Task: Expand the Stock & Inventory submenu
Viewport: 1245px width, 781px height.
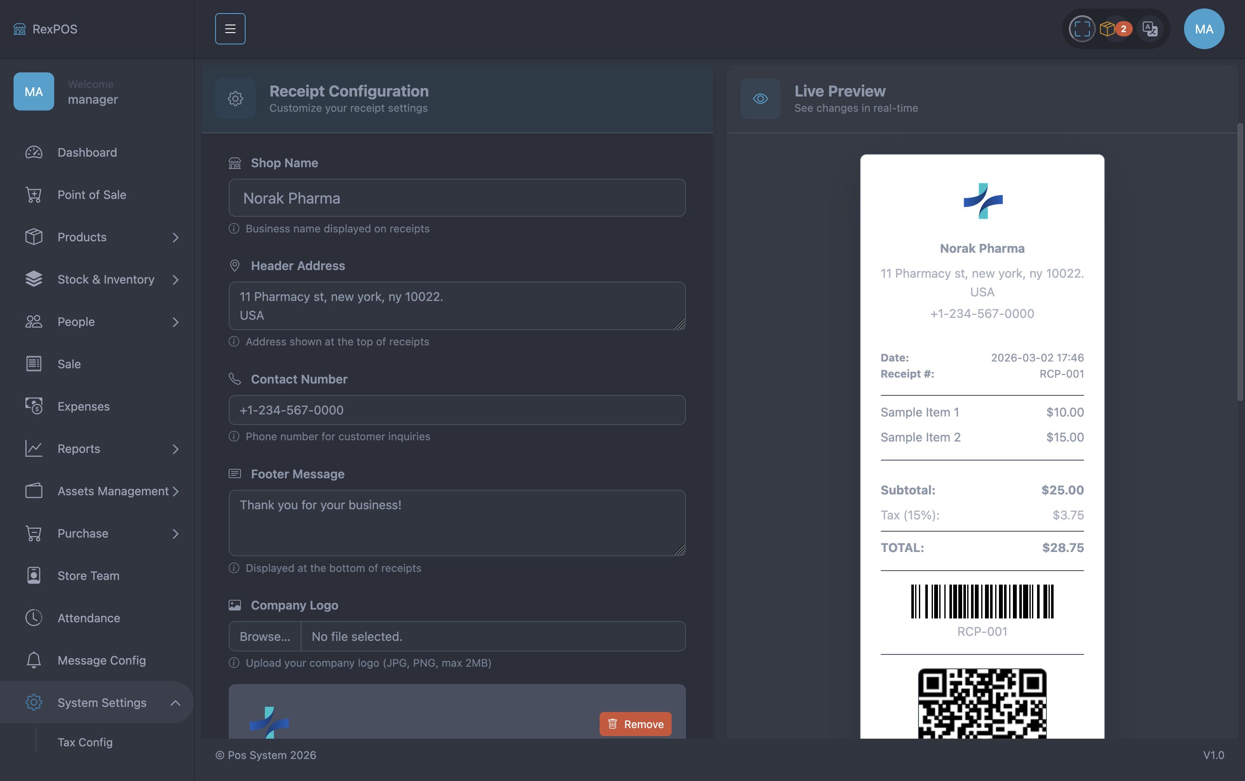Action: click(x=175, y=279)
